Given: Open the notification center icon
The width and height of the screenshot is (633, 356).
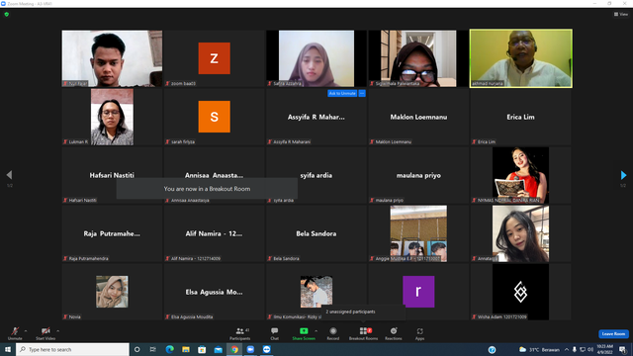Looking at the screenshot, I should [x=622, y=349].
